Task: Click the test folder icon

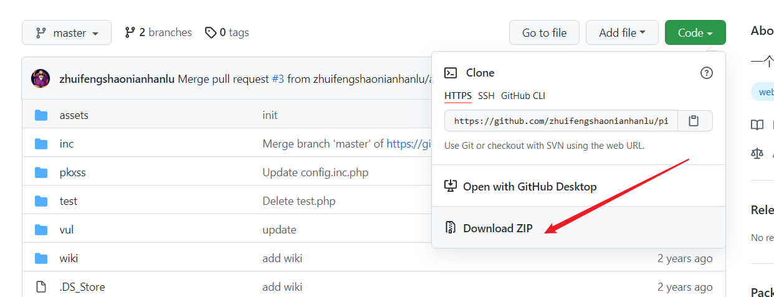Action: click(41, 201)
